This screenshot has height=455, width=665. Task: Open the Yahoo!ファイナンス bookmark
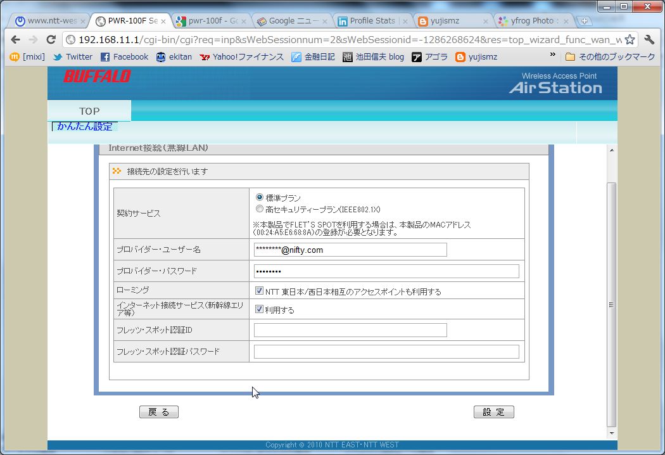(x=242, y=57)
